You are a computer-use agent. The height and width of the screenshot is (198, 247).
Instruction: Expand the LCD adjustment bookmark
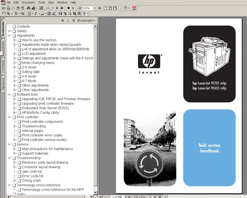(14, 54)
